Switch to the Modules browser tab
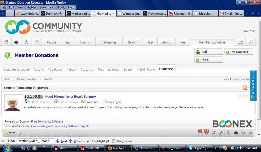Viewport: 261px width, 152px height. [x=206, y=14]
